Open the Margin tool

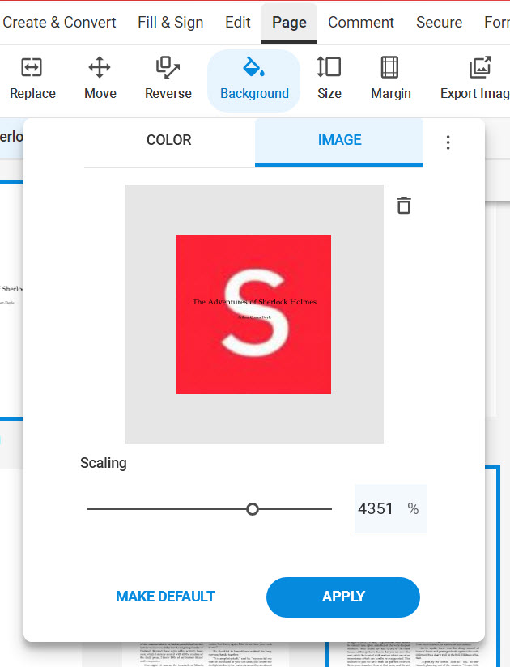390,79
